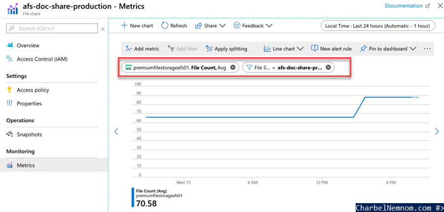Click the Access policy key icon
Image resolution: width=444 pixels, height=212 pixels.
click(9, 90)
